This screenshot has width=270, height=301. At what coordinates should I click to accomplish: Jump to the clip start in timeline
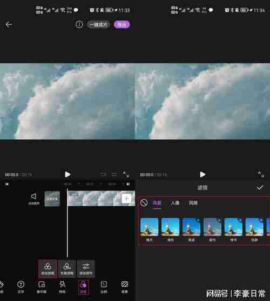(7, 184)
